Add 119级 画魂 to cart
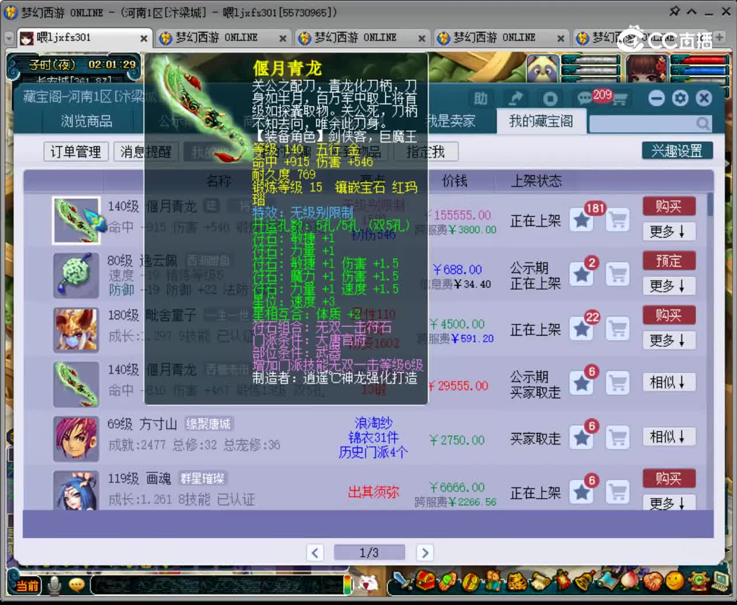The image size is (737, 605). (x=618, y=492)
